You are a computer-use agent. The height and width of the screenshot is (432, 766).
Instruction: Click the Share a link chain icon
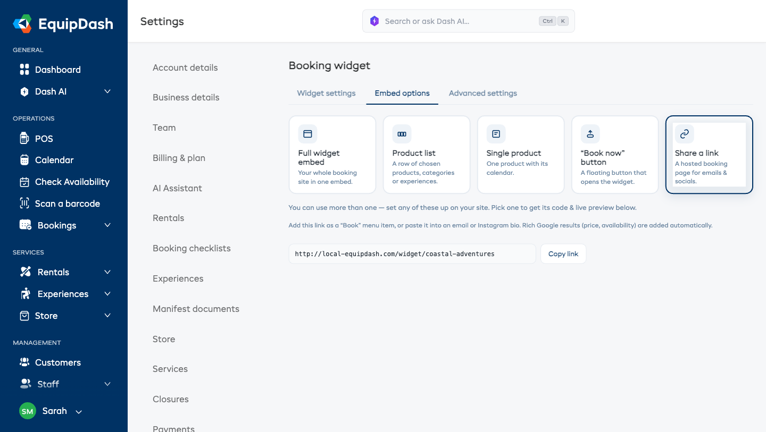pos(684,134)
